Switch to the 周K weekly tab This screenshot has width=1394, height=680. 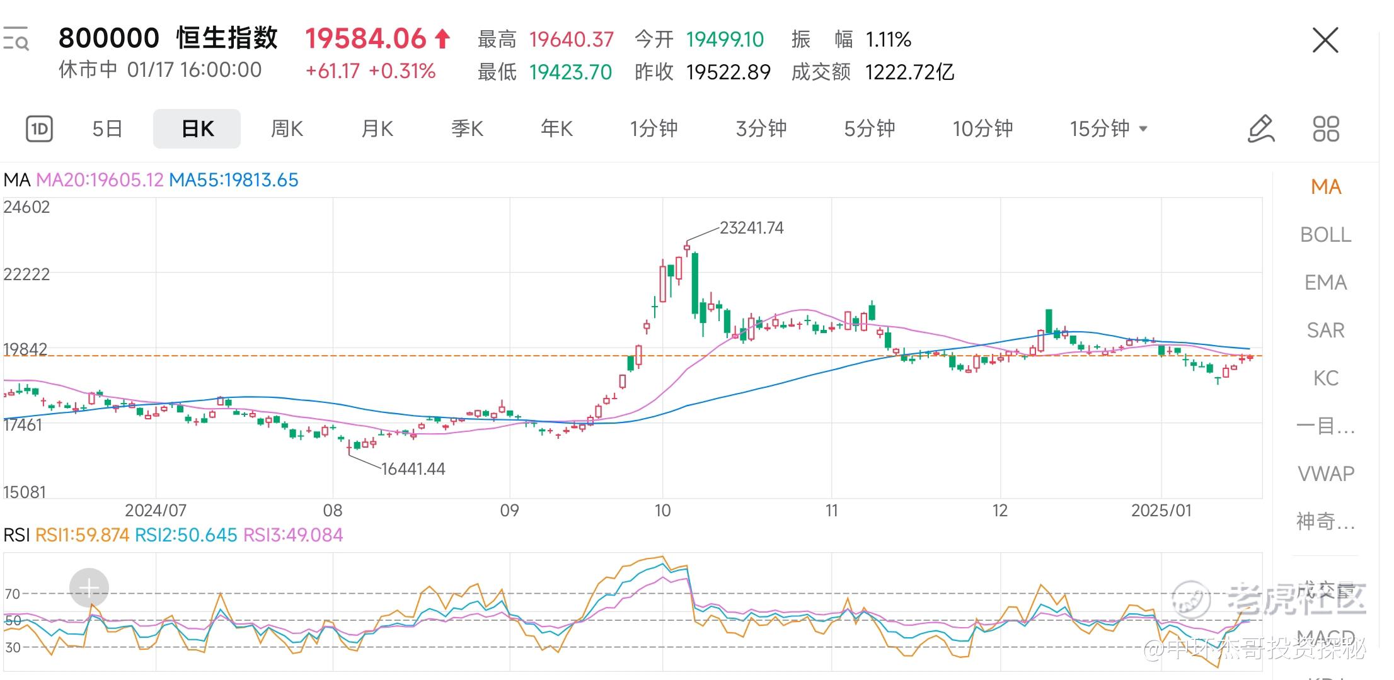[x=287, y=129]
